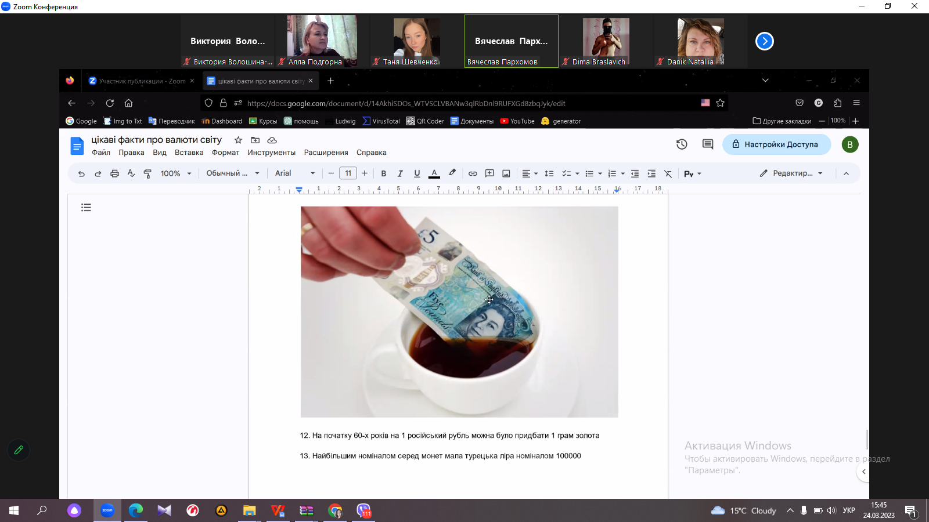Switch to the Zoom browser tab
Viewport: 929px width, 522px height.
(141, 81)
